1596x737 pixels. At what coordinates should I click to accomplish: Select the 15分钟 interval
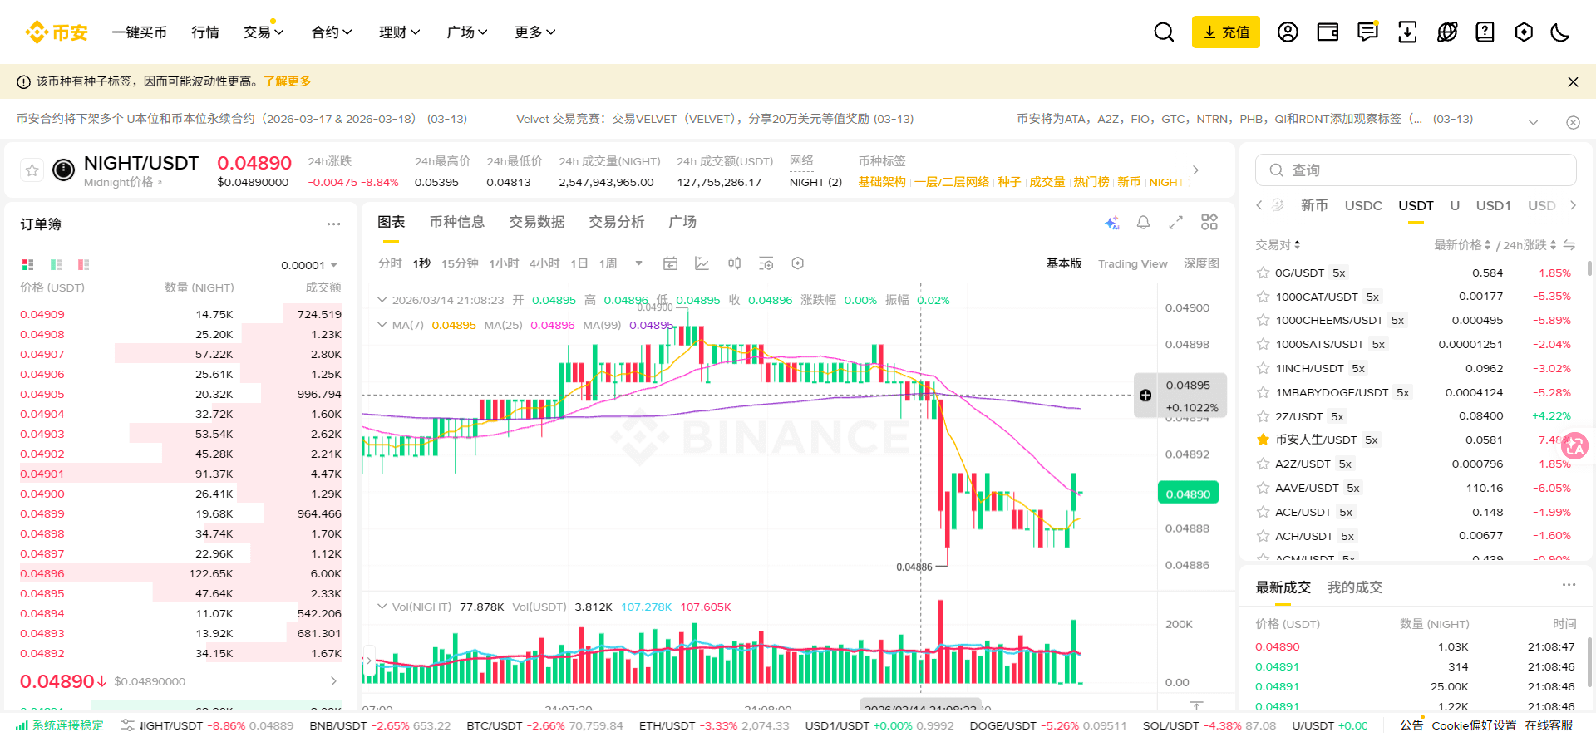(x=460, y=263)
